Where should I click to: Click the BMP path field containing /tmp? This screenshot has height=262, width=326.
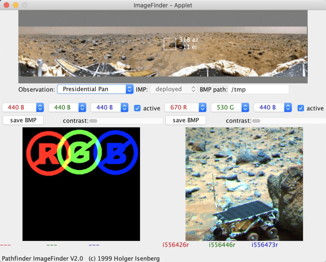tap(259, 90)
